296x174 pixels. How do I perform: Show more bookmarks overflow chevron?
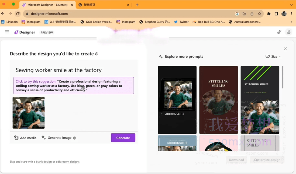pyautogui.click(x=291, y=22)
